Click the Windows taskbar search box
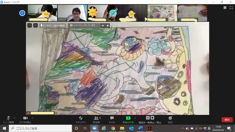The image size is (235, 132). pyautogui.click(x=40, y=128)
